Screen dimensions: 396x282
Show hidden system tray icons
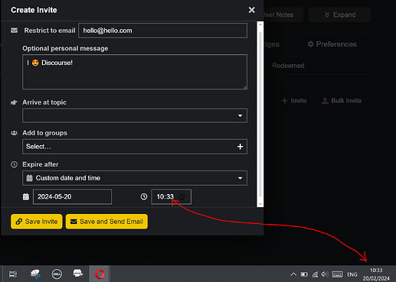(293, 274)
